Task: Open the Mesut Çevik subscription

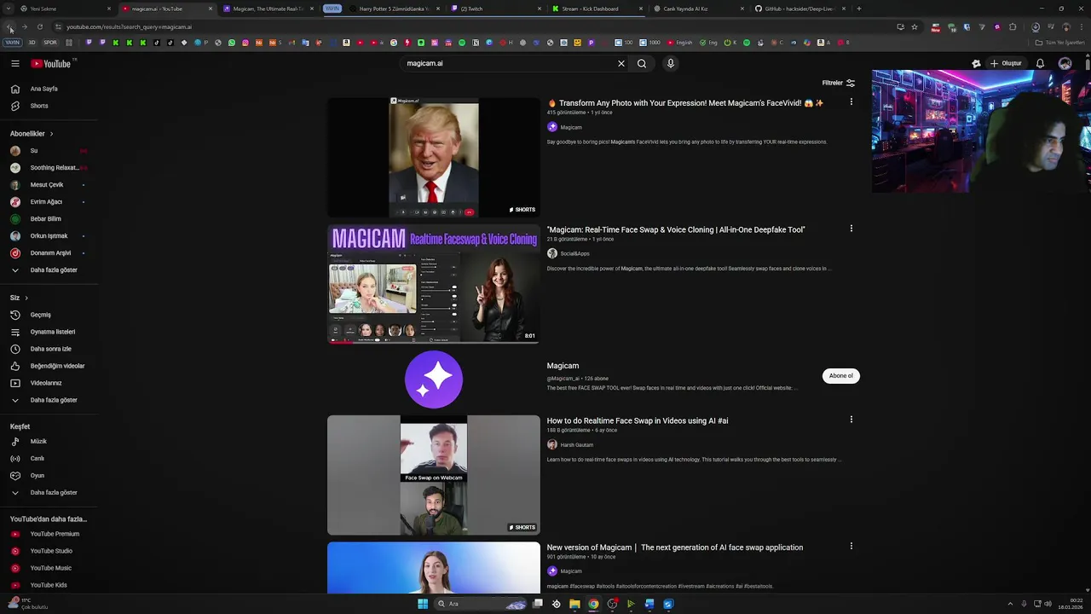Action: [x=47, y=185]
